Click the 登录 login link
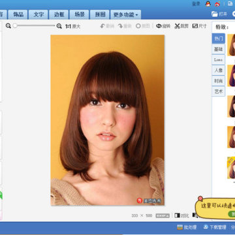 point(196,4)
